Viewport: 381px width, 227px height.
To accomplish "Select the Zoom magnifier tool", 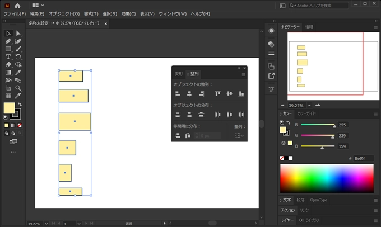I will (18, 88).
